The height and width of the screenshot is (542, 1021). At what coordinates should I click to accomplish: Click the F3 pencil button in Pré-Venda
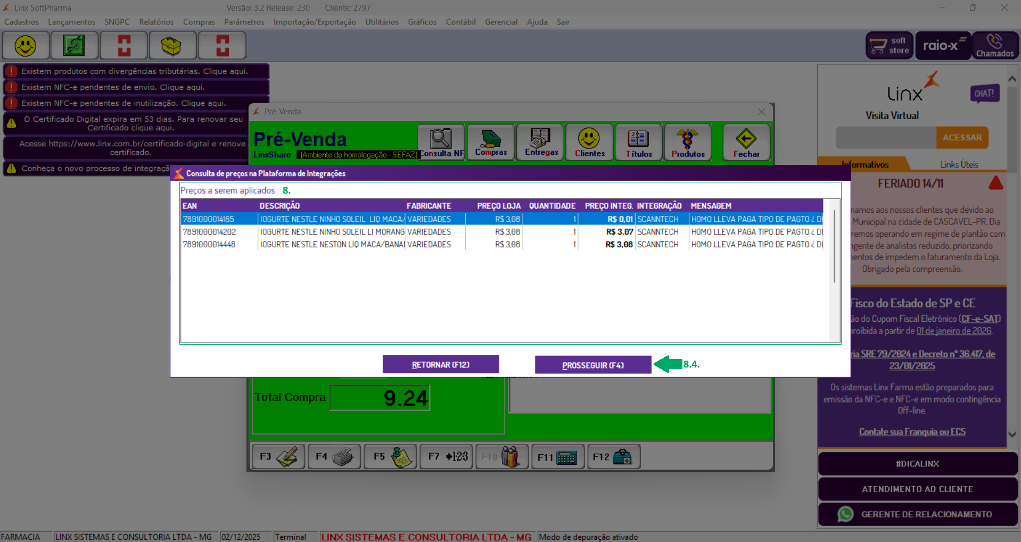point(278,456)
